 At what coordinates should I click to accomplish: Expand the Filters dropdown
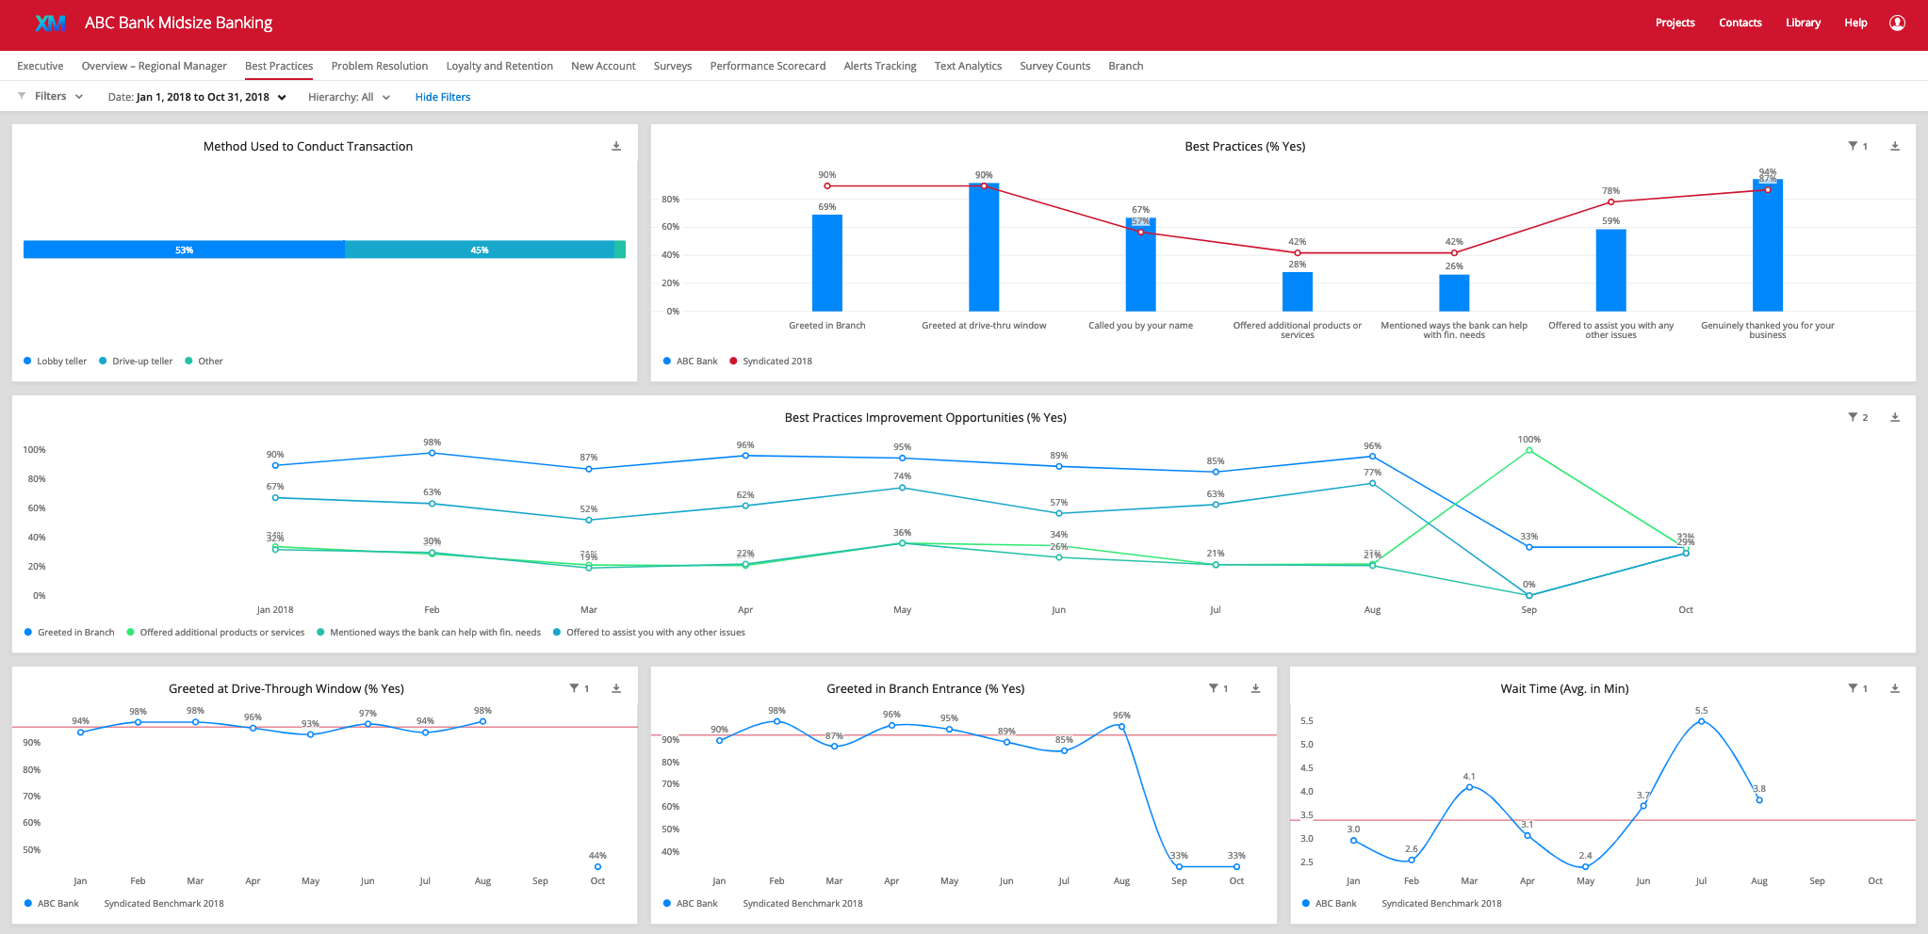51,96
